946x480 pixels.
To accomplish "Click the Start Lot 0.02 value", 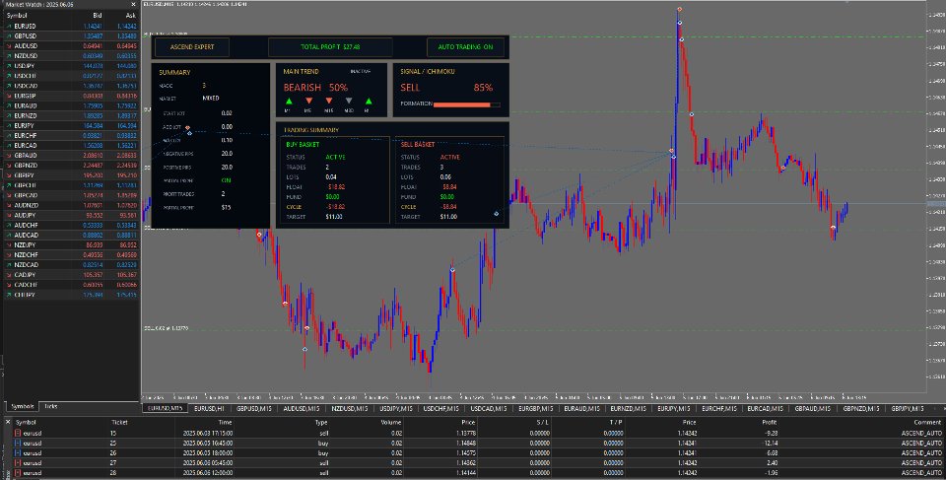I will tap(227, 113).
